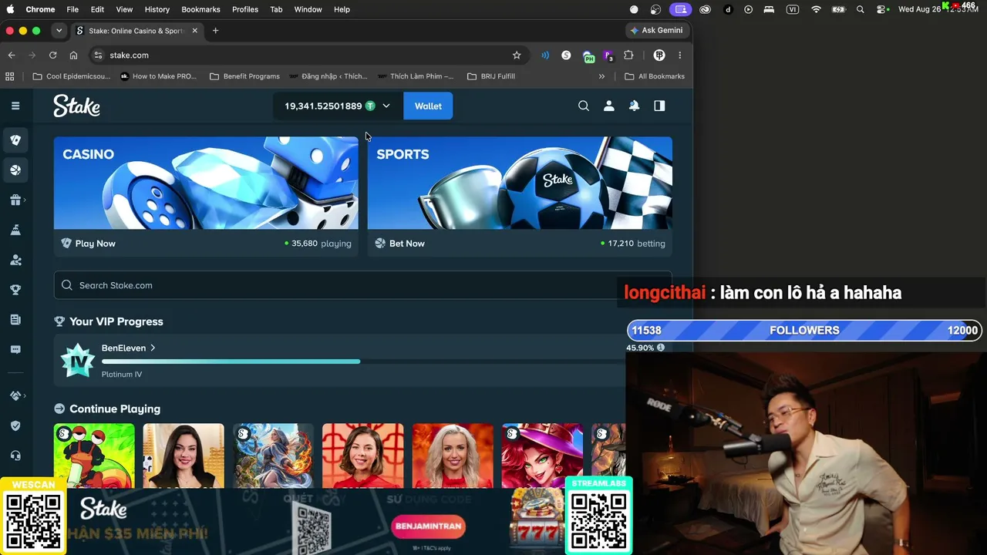Expand the balance currency dropdown

pyautogui.click(x=386, y=106)
